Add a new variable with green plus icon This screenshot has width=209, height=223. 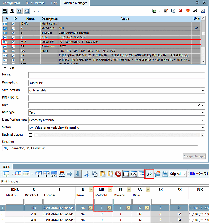(154, 11)
